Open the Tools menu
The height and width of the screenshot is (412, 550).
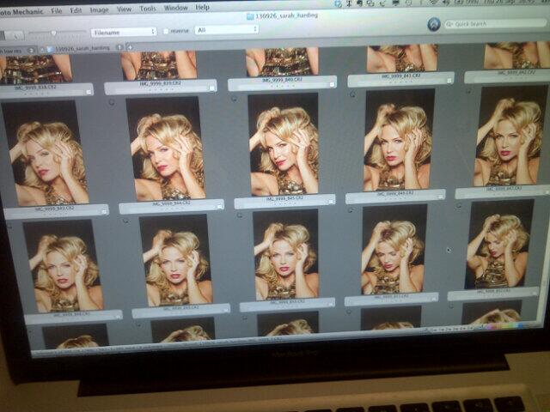[x=148, y=9]
